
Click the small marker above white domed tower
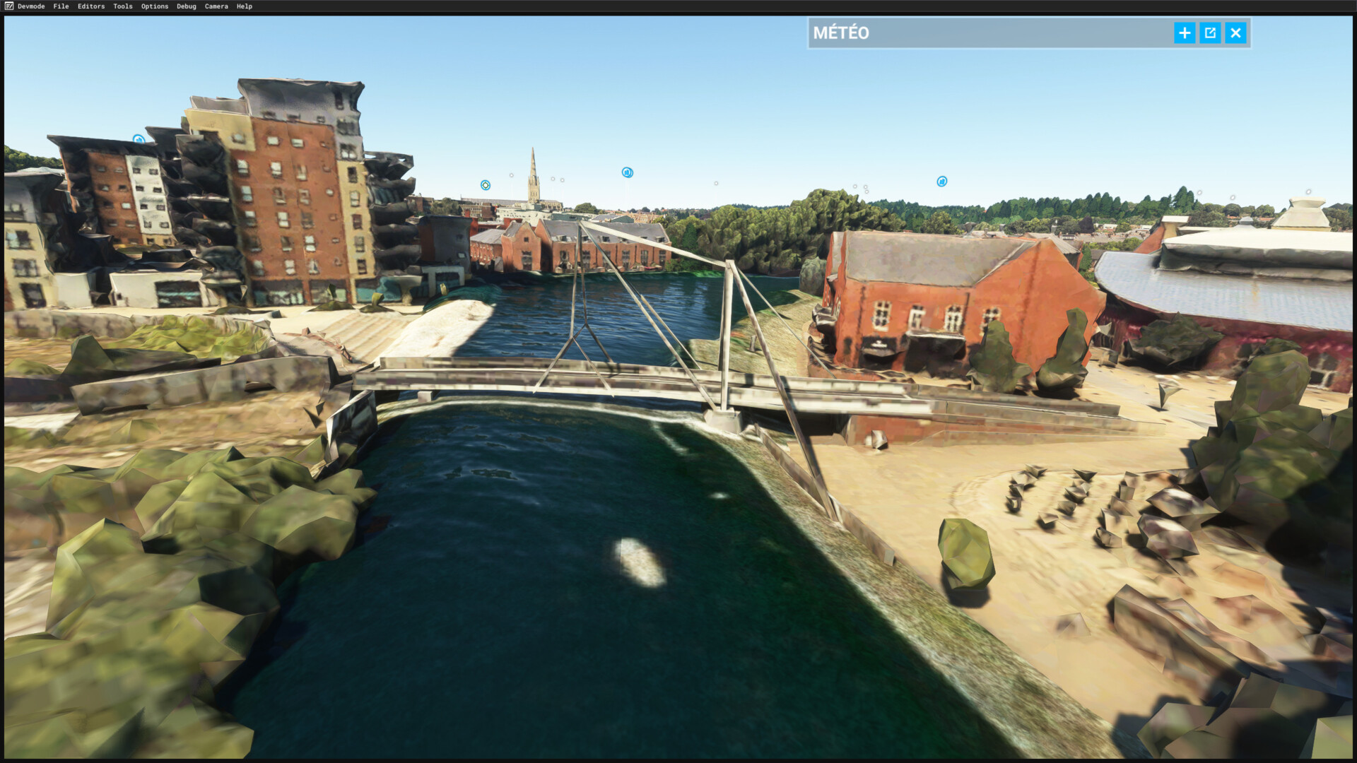coord(1308,192)
